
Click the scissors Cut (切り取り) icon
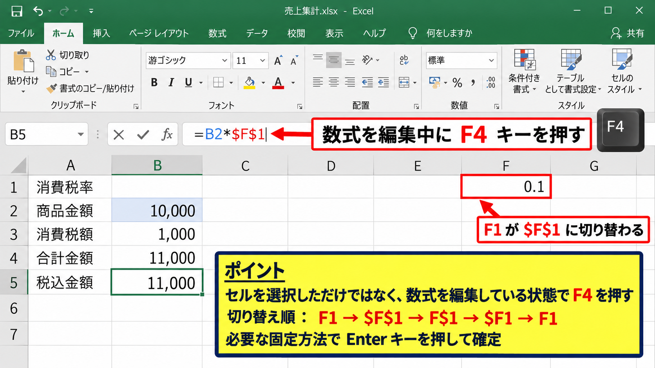51,55
